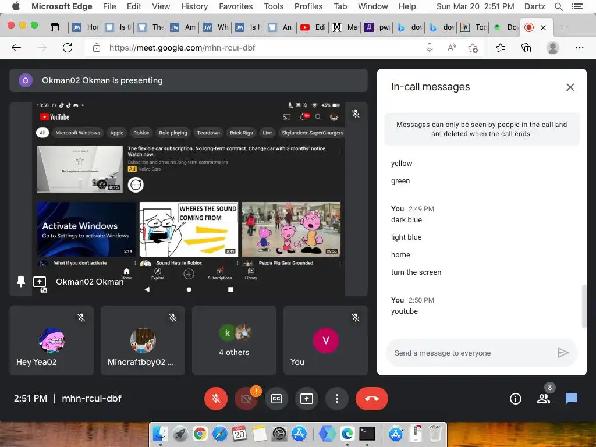Click the 'dark blue' chat message

click(x=406, y=219)
